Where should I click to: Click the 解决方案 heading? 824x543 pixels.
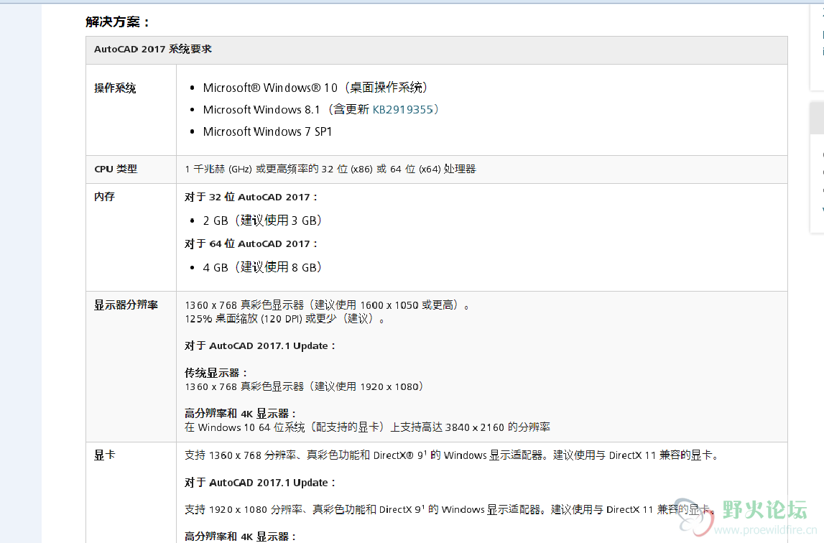(x=118, y=22)
